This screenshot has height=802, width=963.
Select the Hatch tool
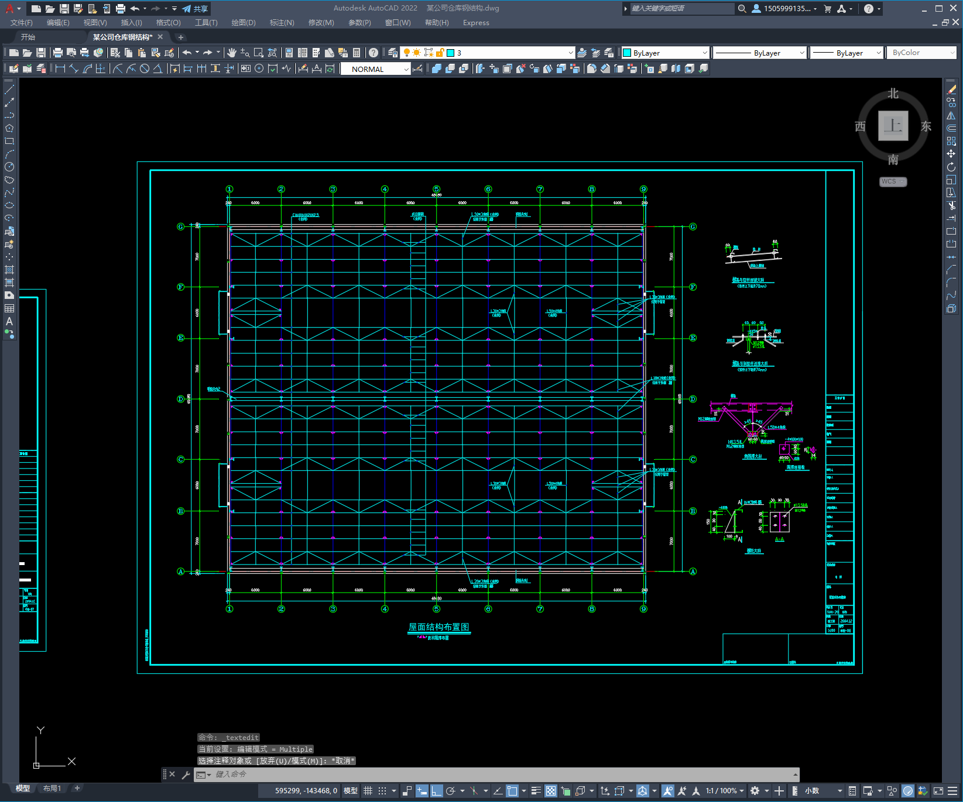[9, 270]
